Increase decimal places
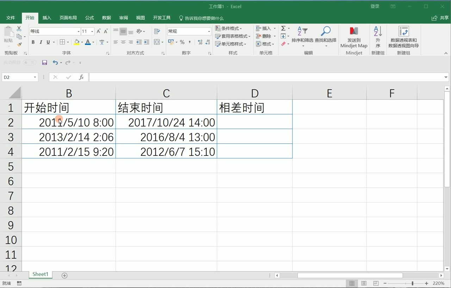This screenshot has width=451, height=288. coord(200,42)
